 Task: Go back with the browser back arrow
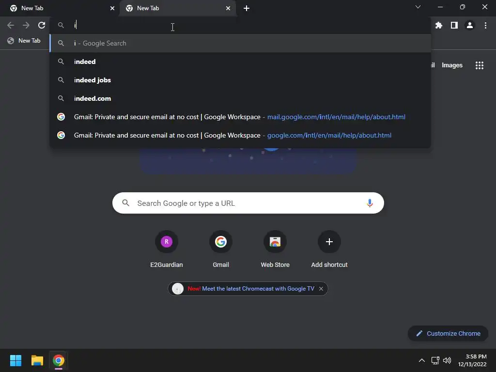pos(11,25)
